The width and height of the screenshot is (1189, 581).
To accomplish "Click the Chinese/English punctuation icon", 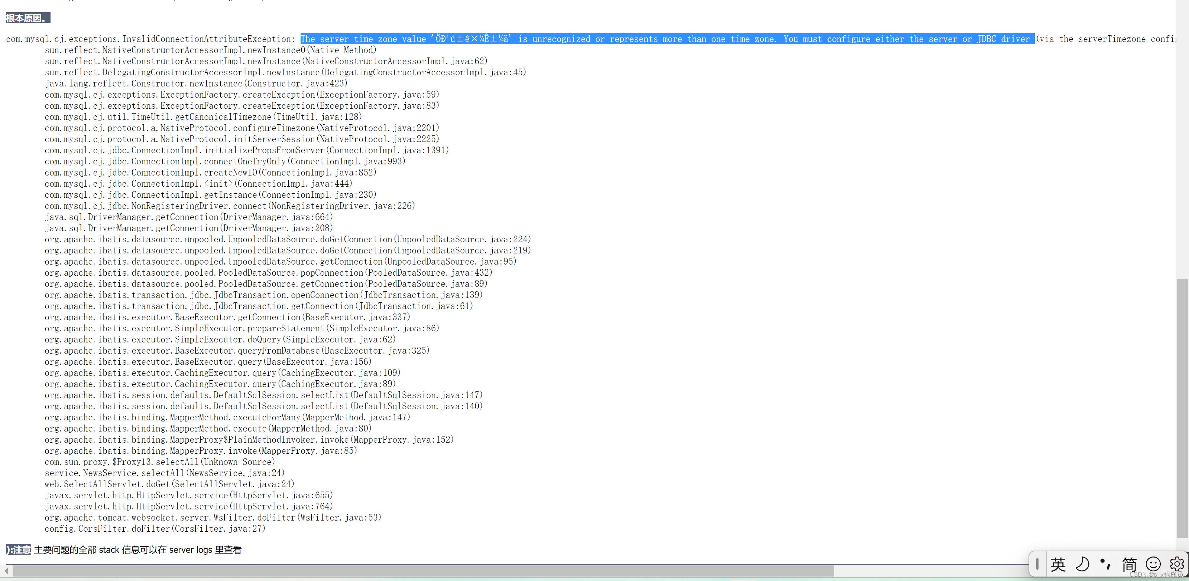I will pyautogui.click(x=1105, y=565).
